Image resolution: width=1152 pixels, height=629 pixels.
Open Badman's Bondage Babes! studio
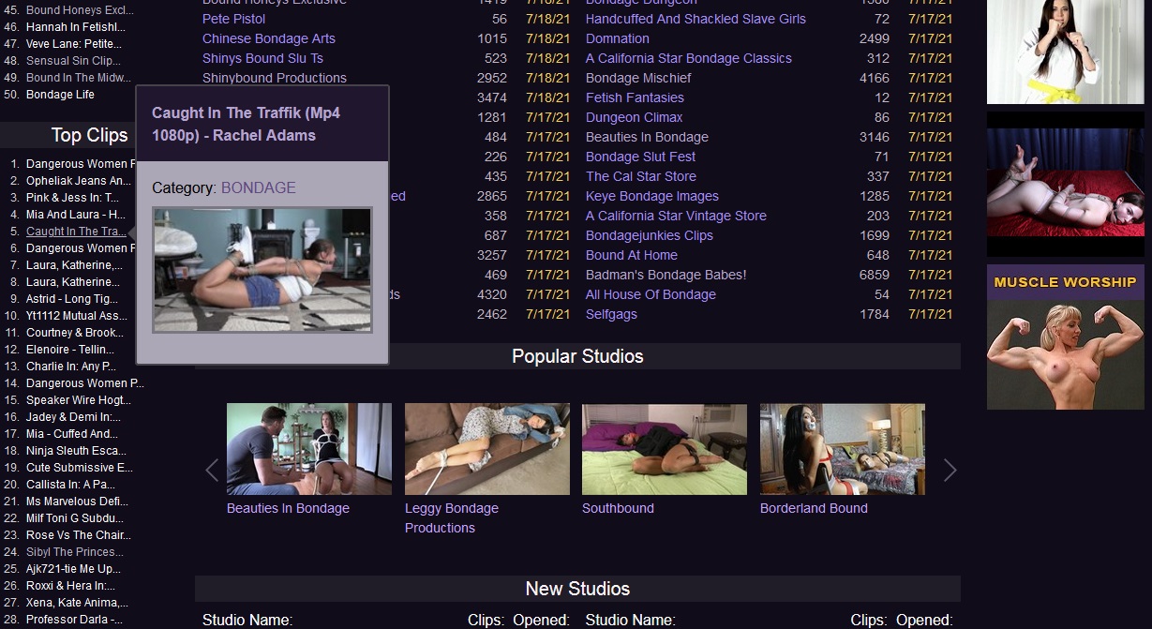click(666, 275)
